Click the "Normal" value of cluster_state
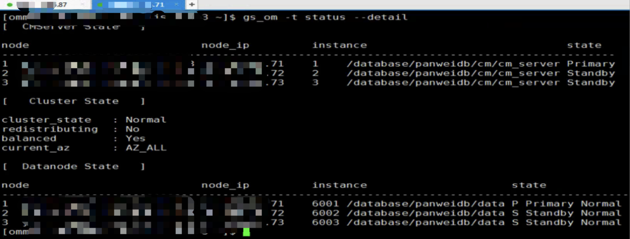The image size is (630, 239). click(x=146, y=120)
